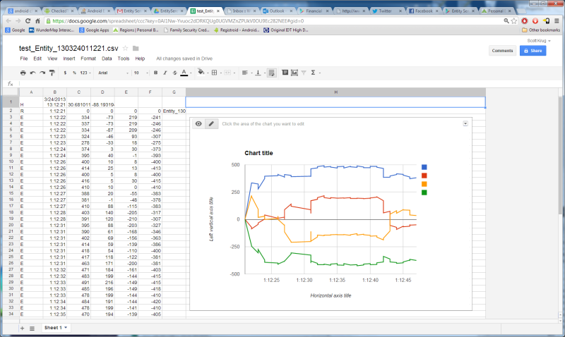The height and width of the screenshot is (337, 565).
Task: Format as currency with dollar icon
Action: [x=65, y=73]
